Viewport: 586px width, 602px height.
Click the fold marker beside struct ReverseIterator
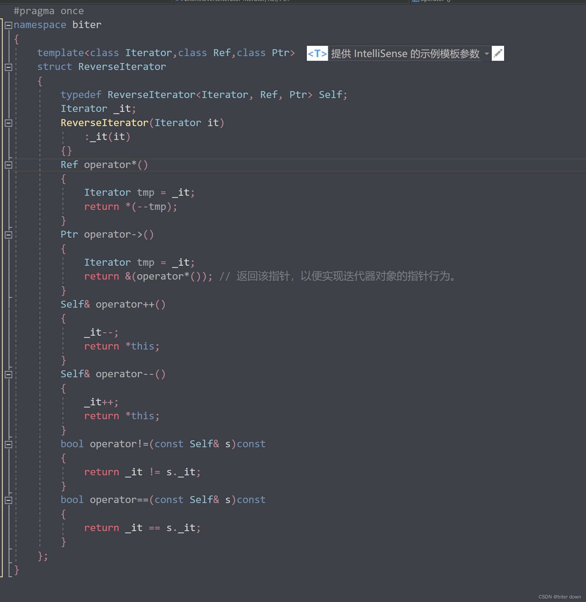(x=9, y=67)
